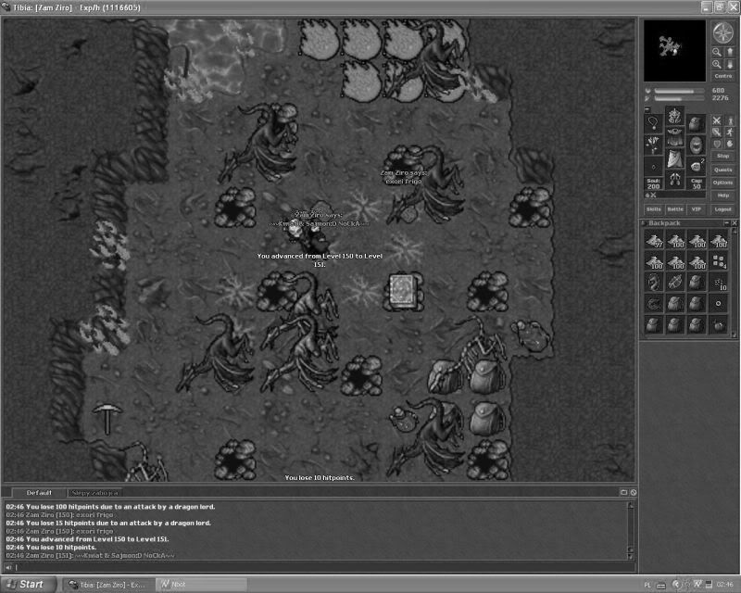Move minimap one floor up
The width and height of the screenshot is (741, 593).
click(x=730, y=52)
